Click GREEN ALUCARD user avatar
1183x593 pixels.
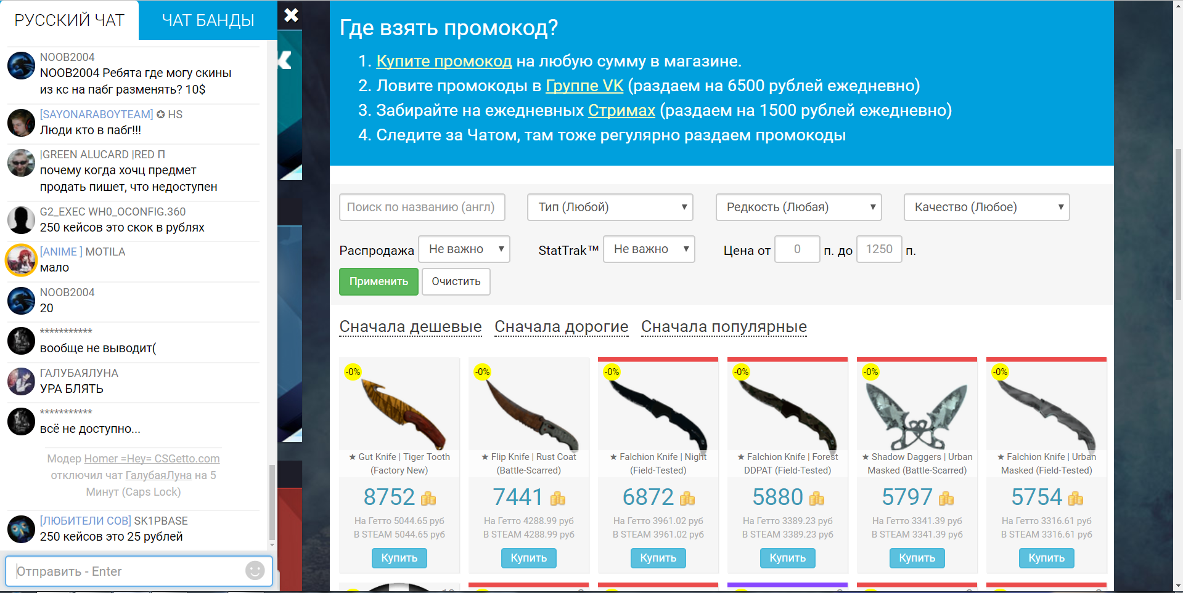coord(21,163)
